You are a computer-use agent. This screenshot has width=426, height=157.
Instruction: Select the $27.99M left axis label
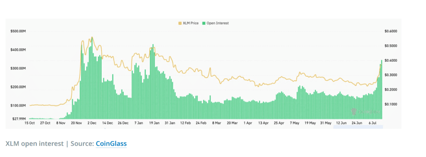click(19, 119)
